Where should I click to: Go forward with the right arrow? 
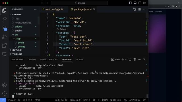point(47,3)
